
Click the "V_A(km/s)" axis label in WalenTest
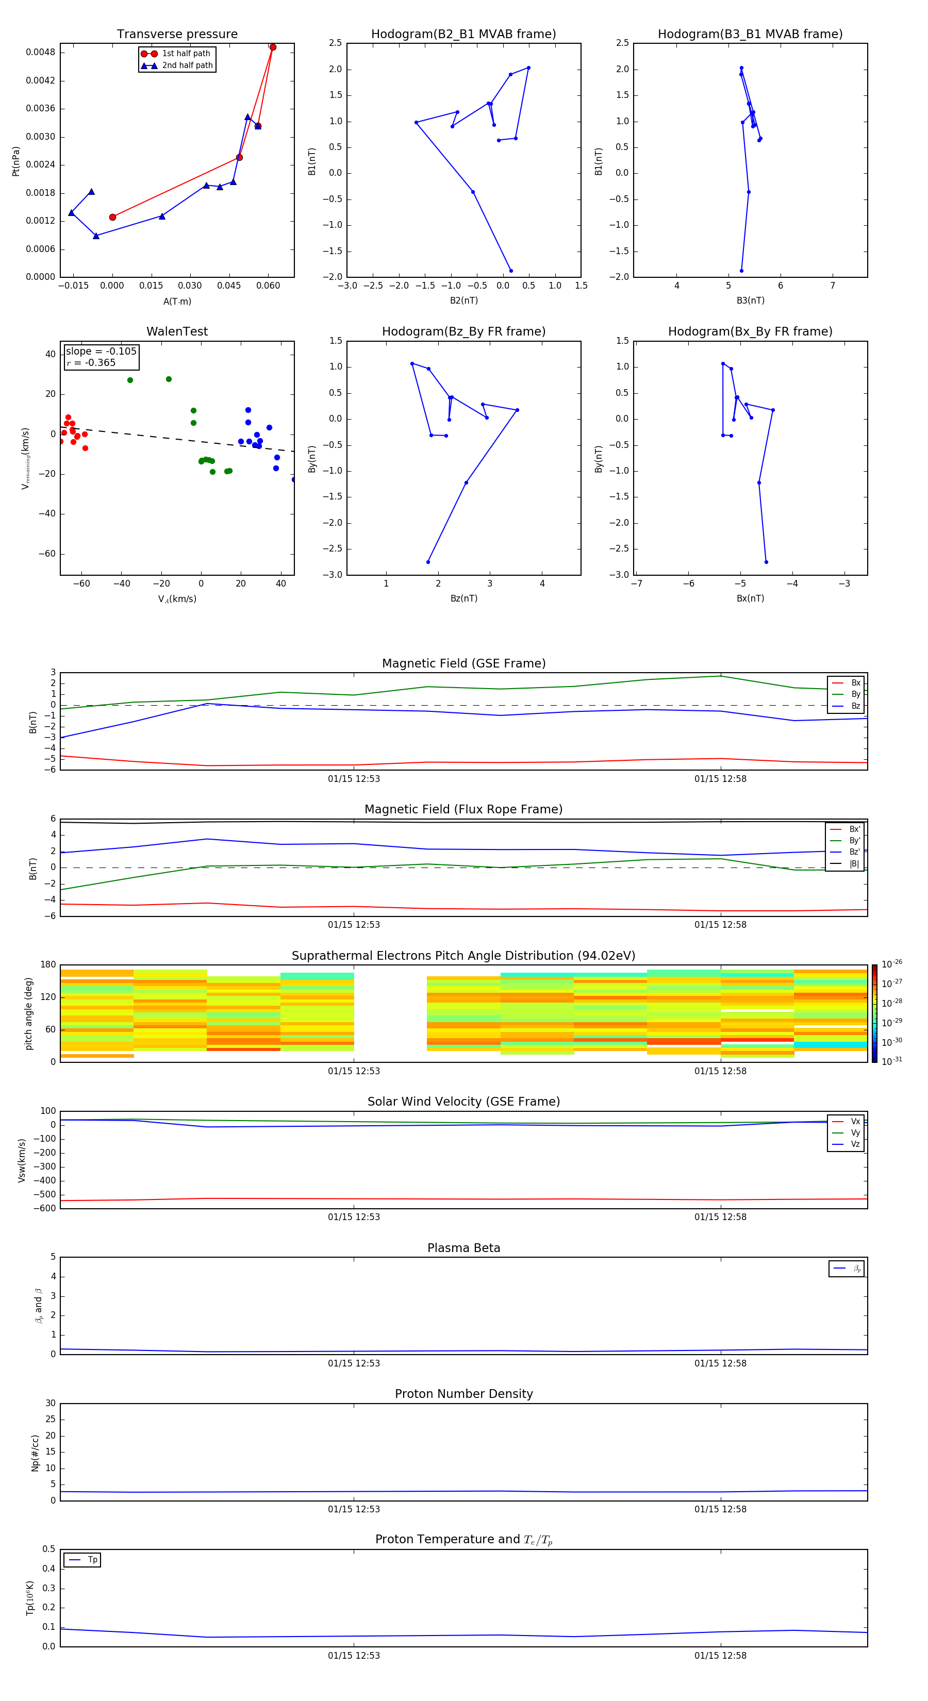177,599
